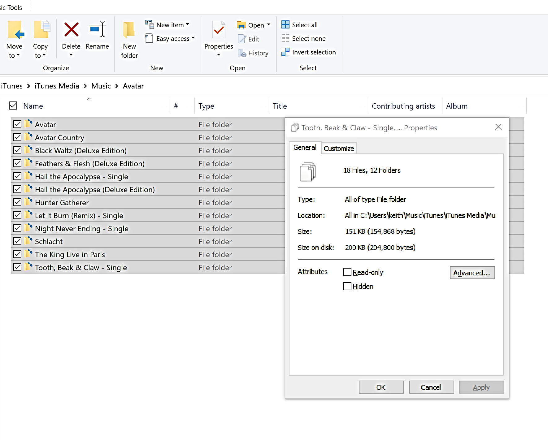Click the Copy to icon
This screenshot has width=548, height=440.
coord(41,30)
